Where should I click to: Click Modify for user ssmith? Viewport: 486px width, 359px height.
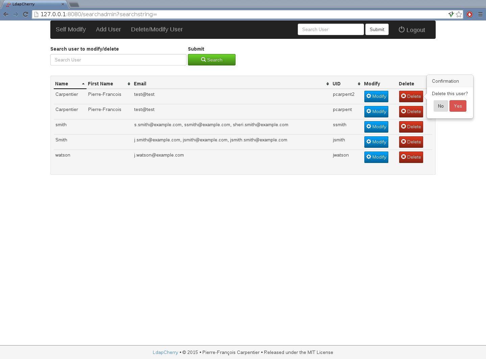click(x=376, y=127)
